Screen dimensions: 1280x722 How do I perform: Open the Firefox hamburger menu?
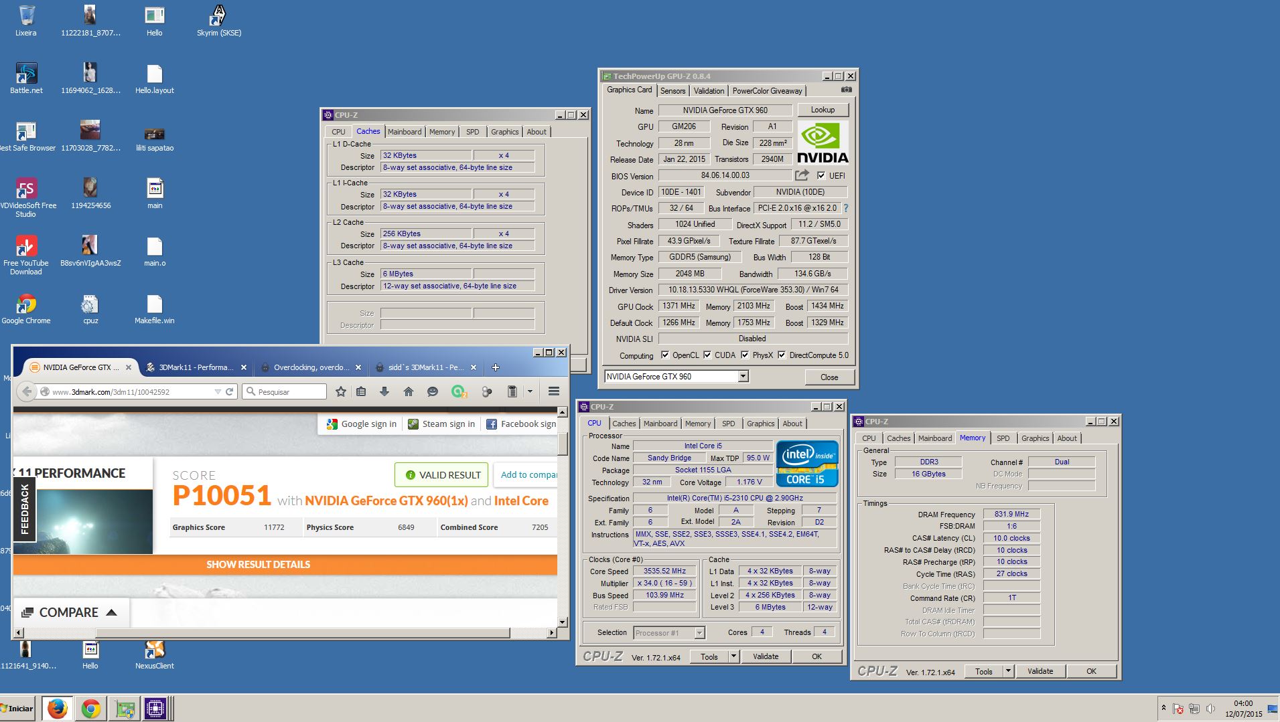pos(554,391)
